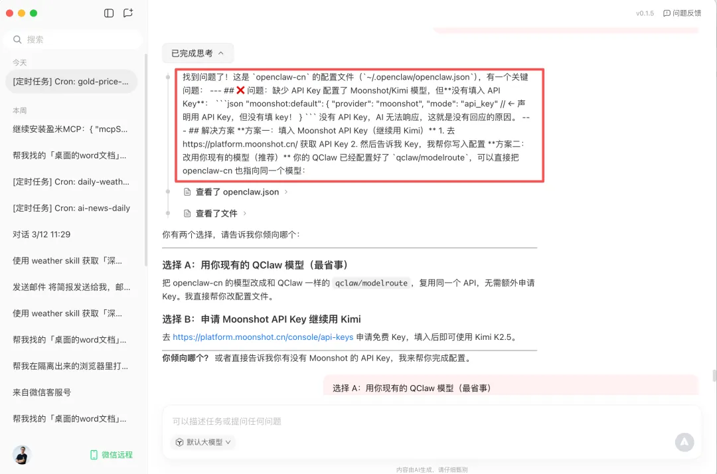Open the platform.moonshot.cn api-keys link
The height and width of the screenshot is (474, 717).
point(263,337)
